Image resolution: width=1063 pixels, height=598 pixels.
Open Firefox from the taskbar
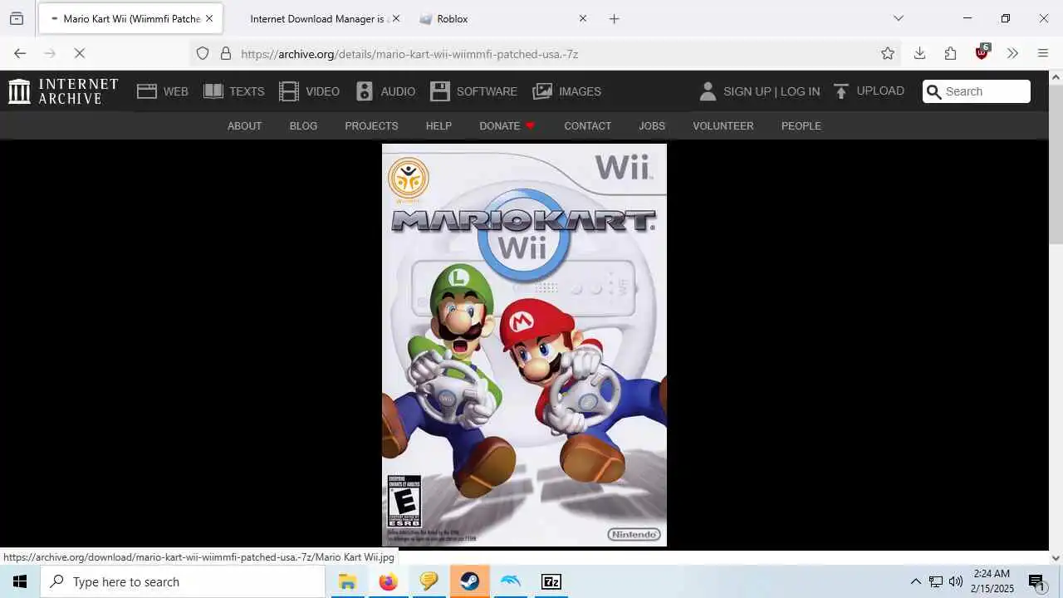(x=388, y=581)
